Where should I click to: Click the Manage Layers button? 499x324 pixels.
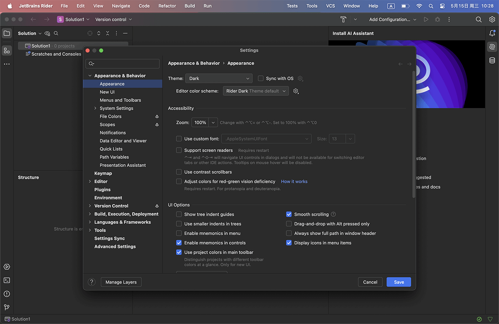[121, 282]
